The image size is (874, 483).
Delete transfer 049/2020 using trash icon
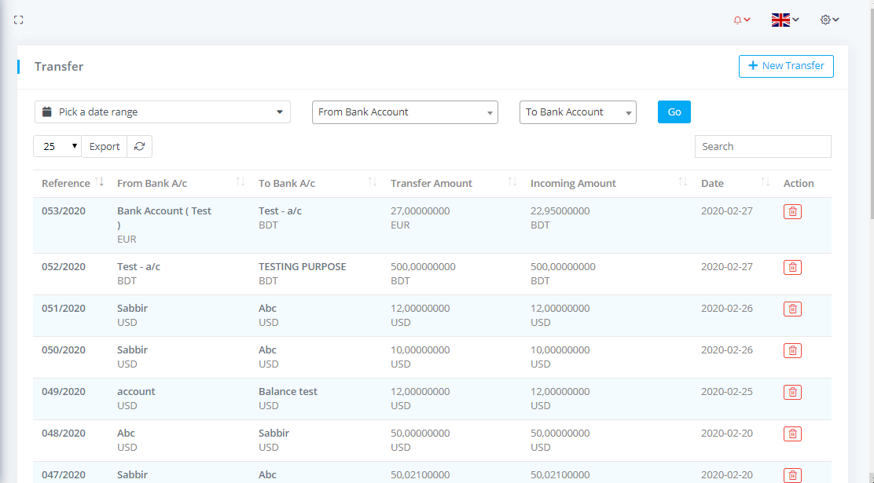792,392
